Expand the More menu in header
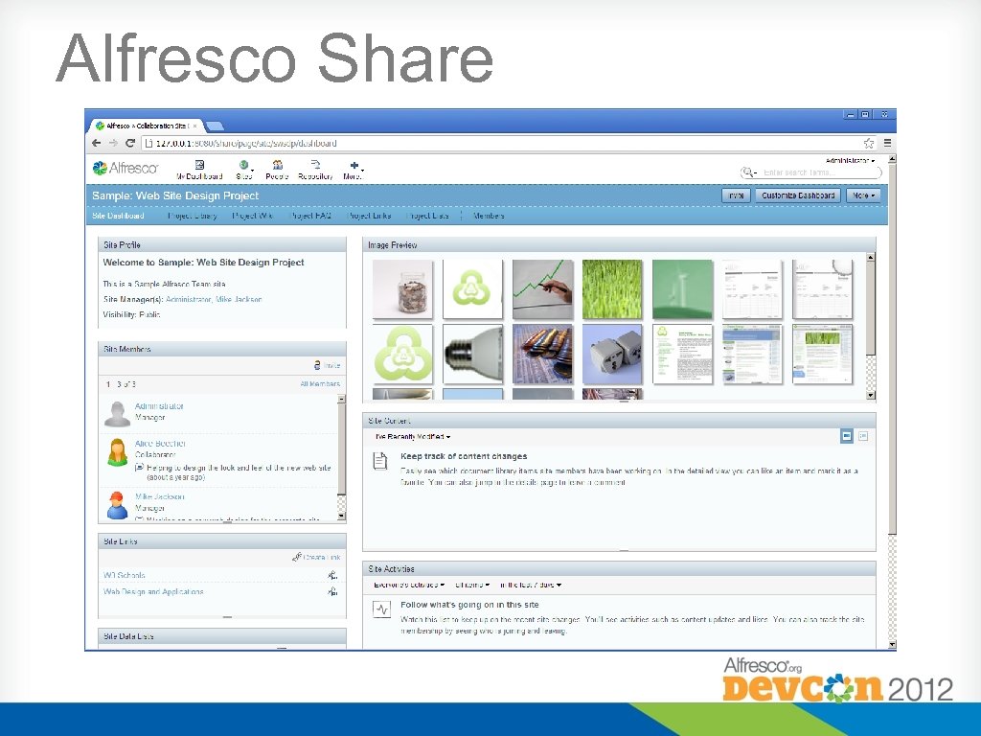The image size is (981, 736). 353,170
